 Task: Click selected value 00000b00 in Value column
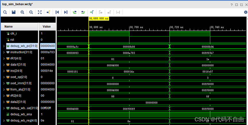(x=48, y=46)
